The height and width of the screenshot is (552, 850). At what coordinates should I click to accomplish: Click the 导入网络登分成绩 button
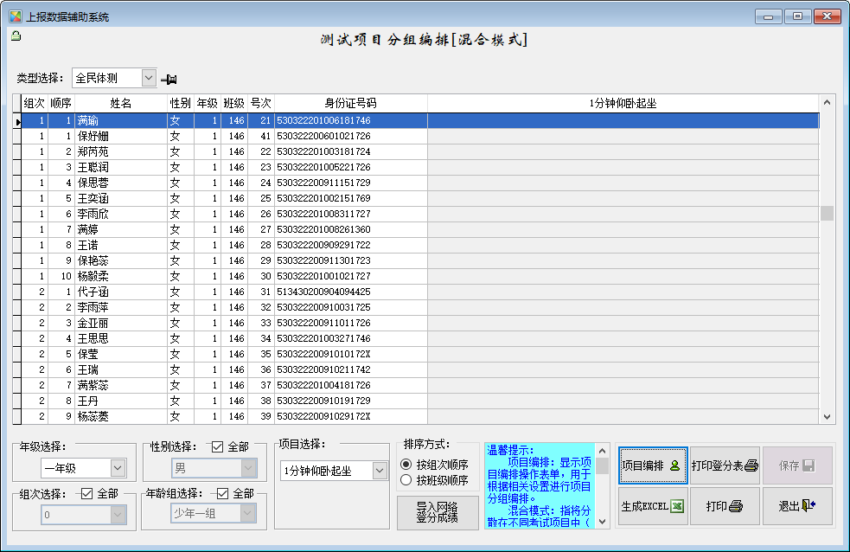coord(438,513)
